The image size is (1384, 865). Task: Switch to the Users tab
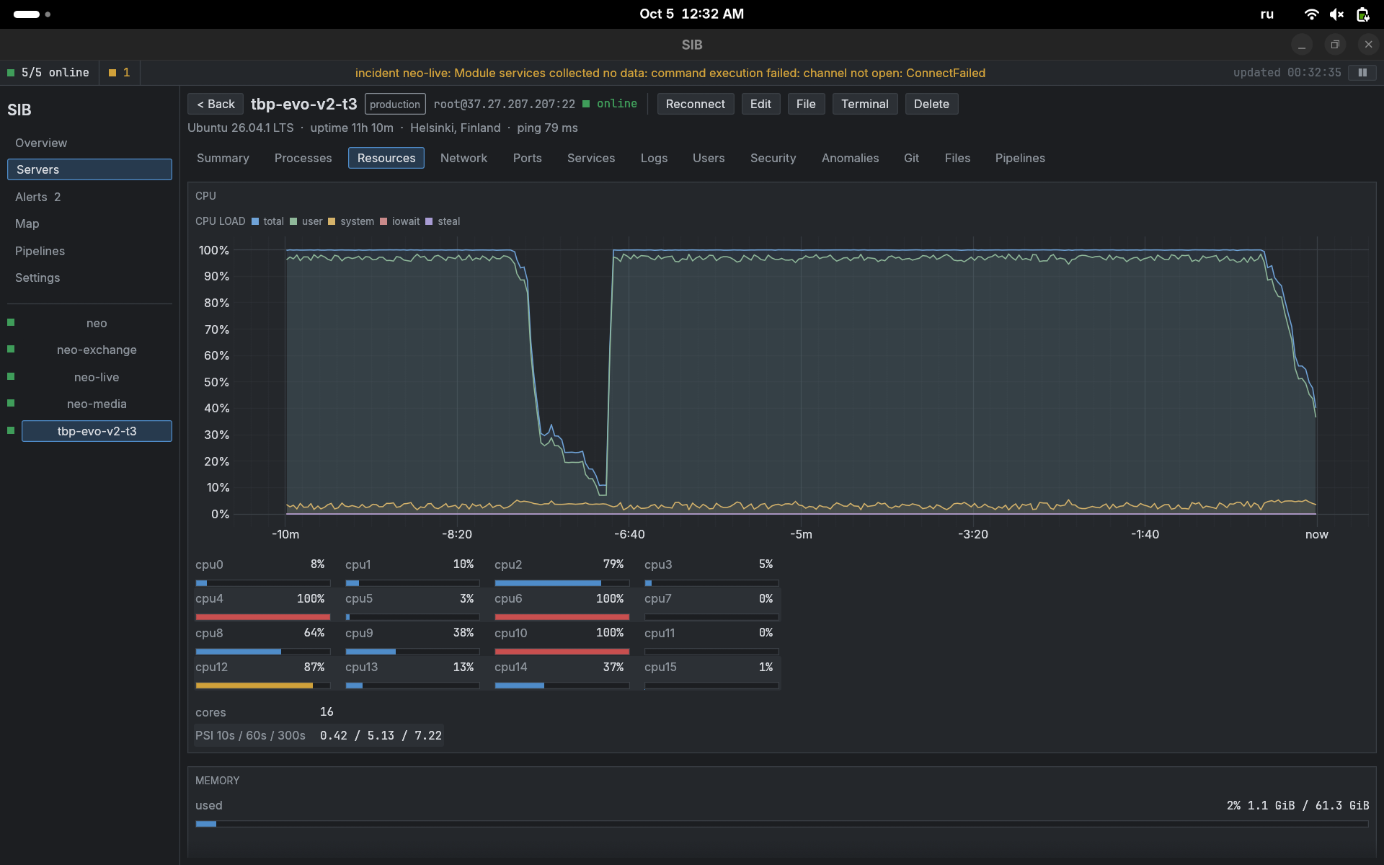709,158
